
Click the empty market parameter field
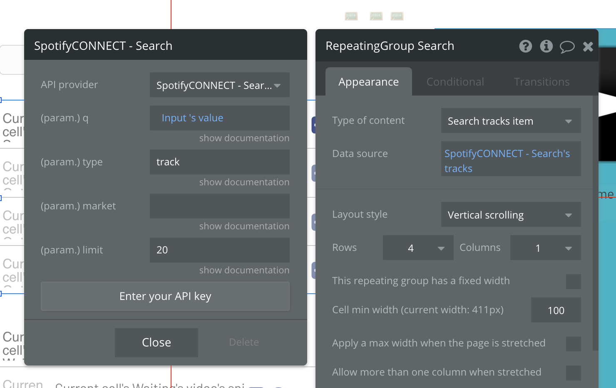[x=220, y=206]
